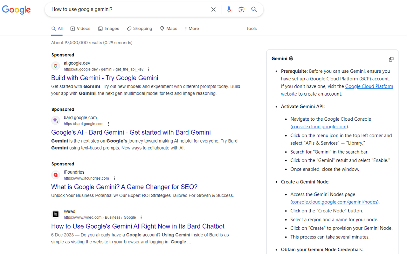Viewport: 407px width, 254px height.
Task: Click the search magnifier icon
Action: point(254,9)
